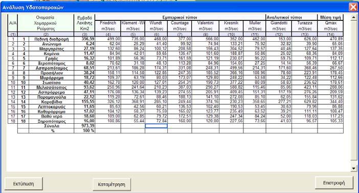Click the Turazza column header

coord(305,23)
